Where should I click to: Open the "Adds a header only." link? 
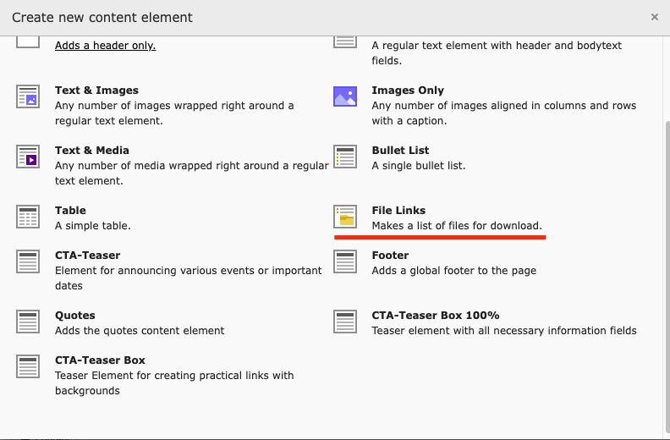pos(105,46)
